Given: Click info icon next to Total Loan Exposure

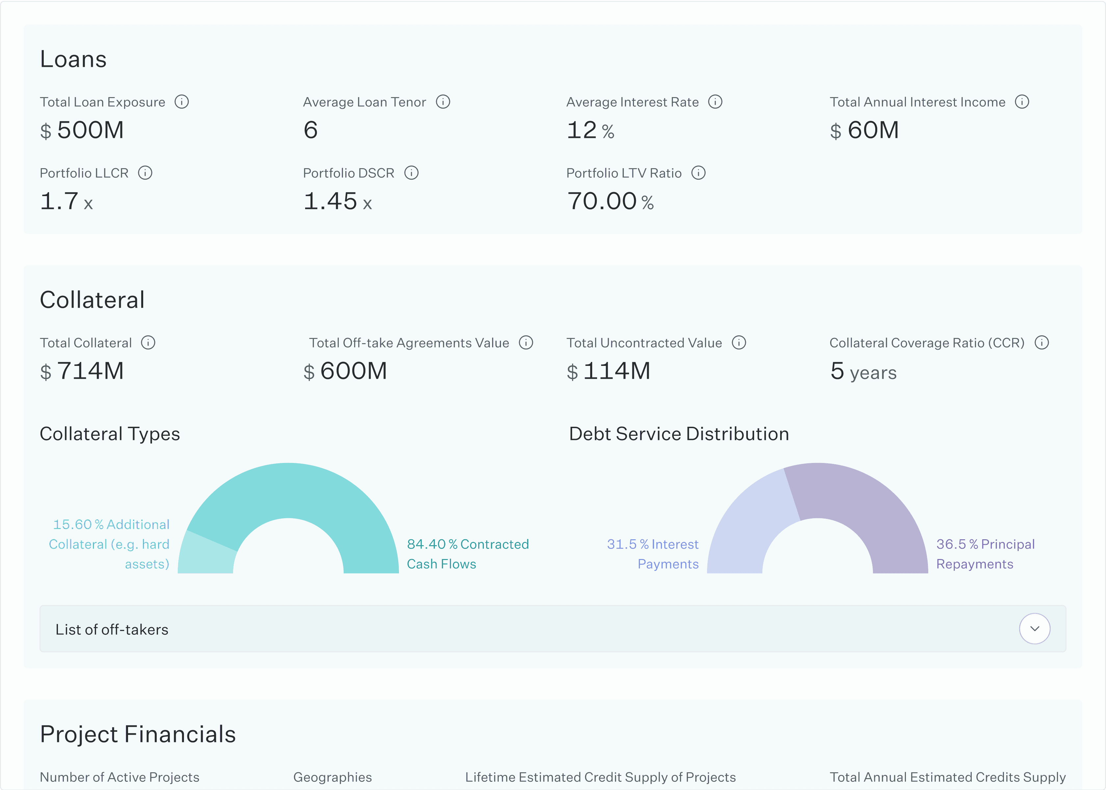Looking at the screenshot, I should 181,102.
